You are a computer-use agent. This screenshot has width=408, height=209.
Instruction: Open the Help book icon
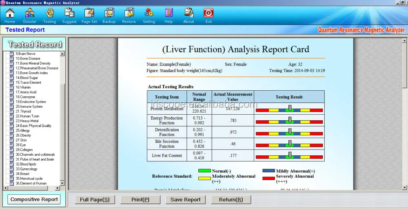tap(169, 15)
